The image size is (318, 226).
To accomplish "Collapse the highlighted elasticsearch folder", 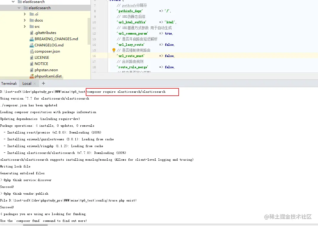I will 19,8.
